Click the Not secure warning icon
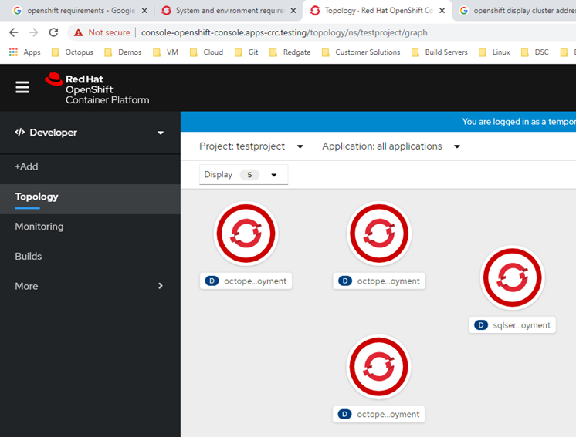Viewport: 576px width, 437px height. [x=79, y=32]
